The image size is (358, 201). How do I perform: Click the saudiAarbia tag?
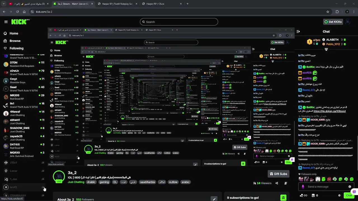coord(147,182)
